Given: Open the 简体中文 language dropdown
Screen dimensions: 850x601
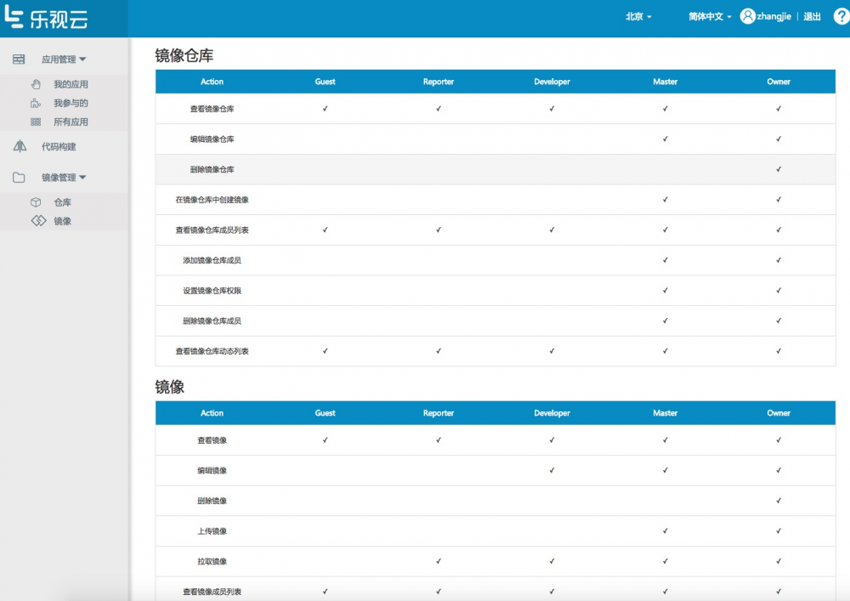Looking at the screenshot, I should click(x=709, y=16).
